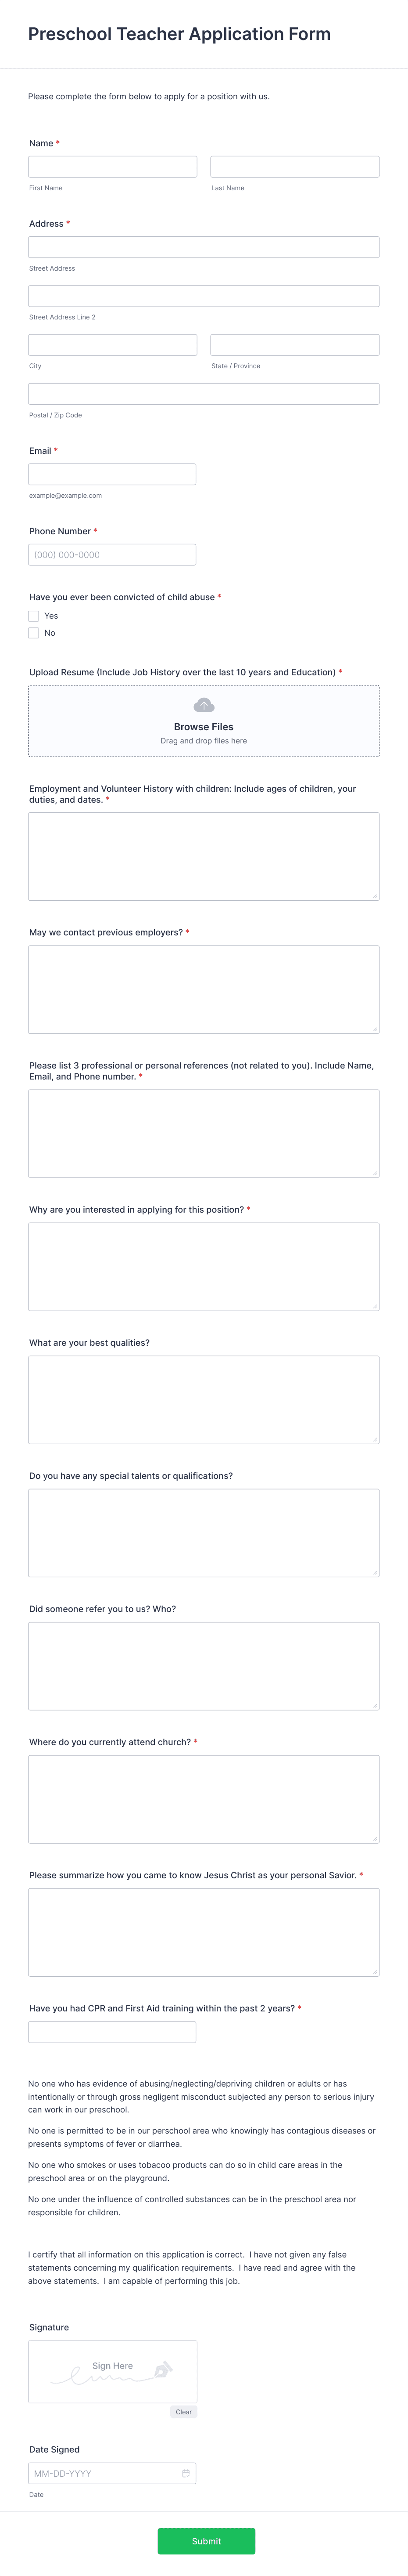The height and width of the screenshot is (2576, 408).
Task: Click the Phone Number input field
Action: click(x=112, y=554)
